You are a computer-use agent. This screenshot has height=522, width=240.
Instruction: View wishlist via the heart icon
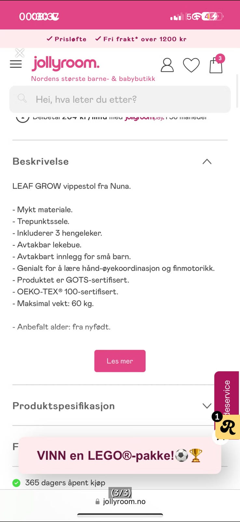[191, 65]
